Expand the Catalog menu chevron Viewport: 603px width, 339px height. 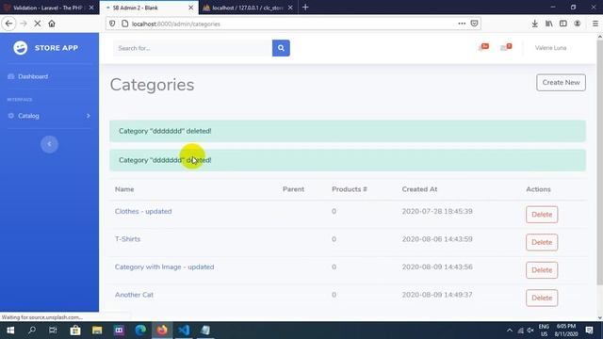pyautogui.click(x=88, y=116)
